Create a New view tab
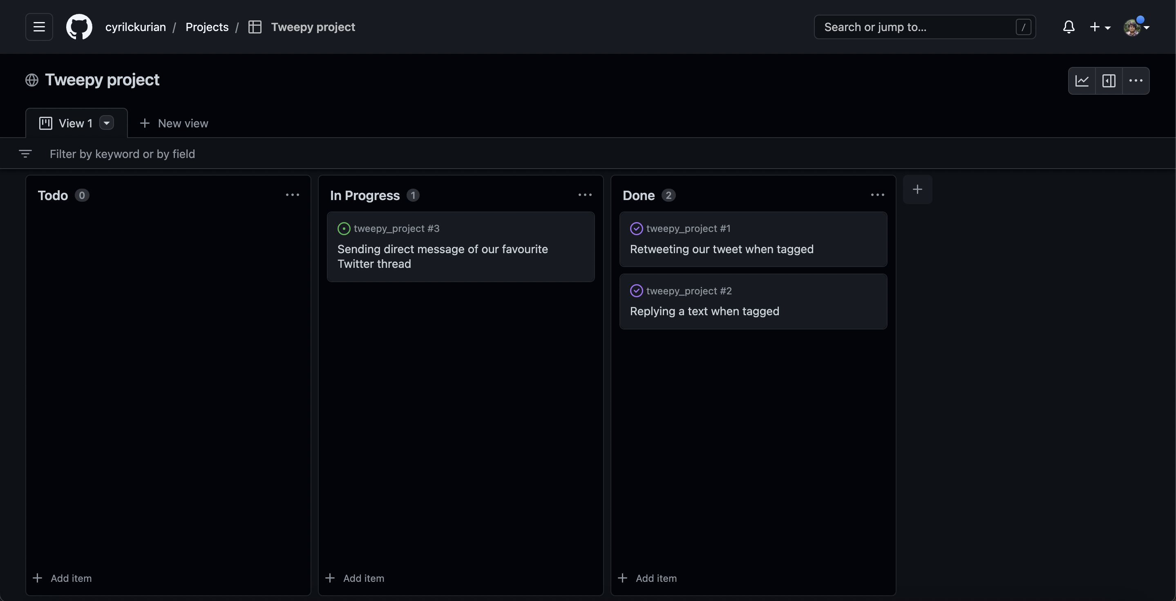 [174, 123]
